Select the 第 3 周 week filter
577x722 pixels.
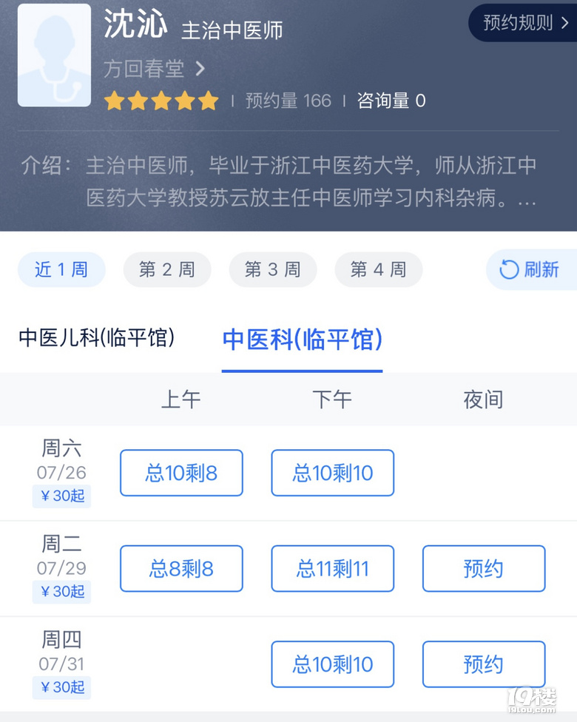273,269
